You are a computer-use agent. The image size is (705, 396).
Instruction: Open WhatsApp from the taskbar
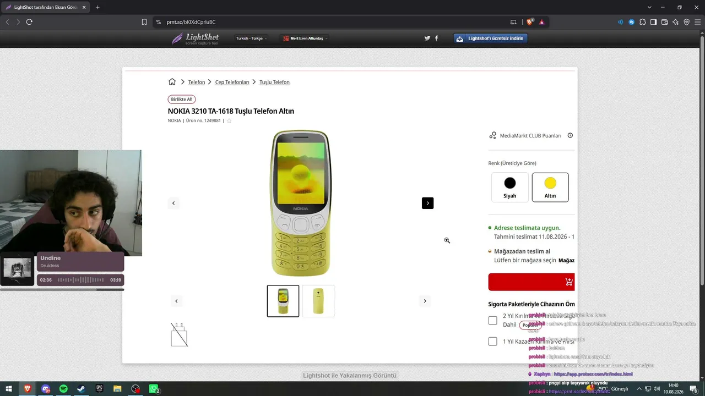154,389
